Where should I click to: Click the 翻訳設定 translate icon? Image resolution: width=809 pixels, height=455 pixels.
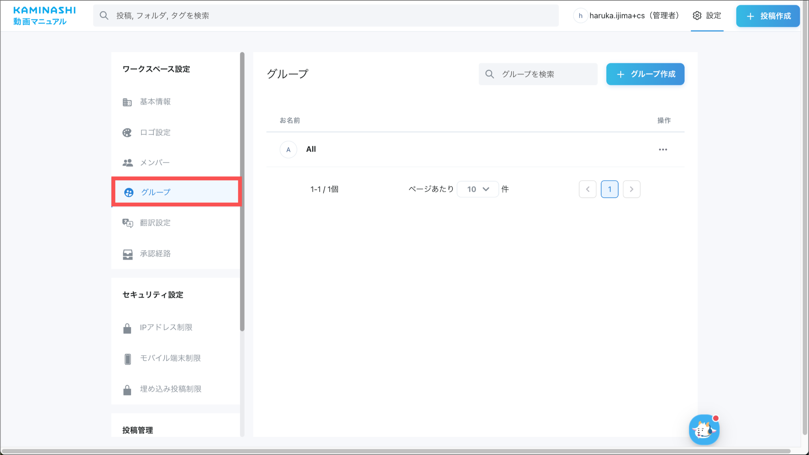point(128,223)
